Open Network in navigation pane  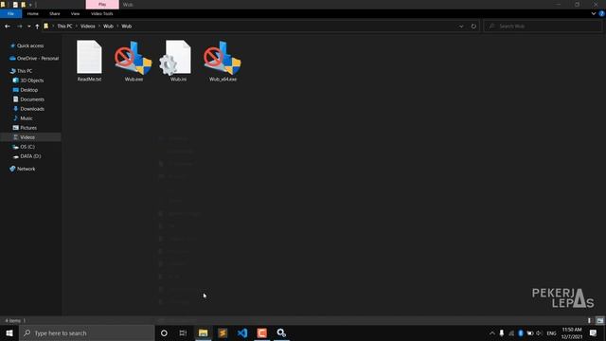[26, 169]
